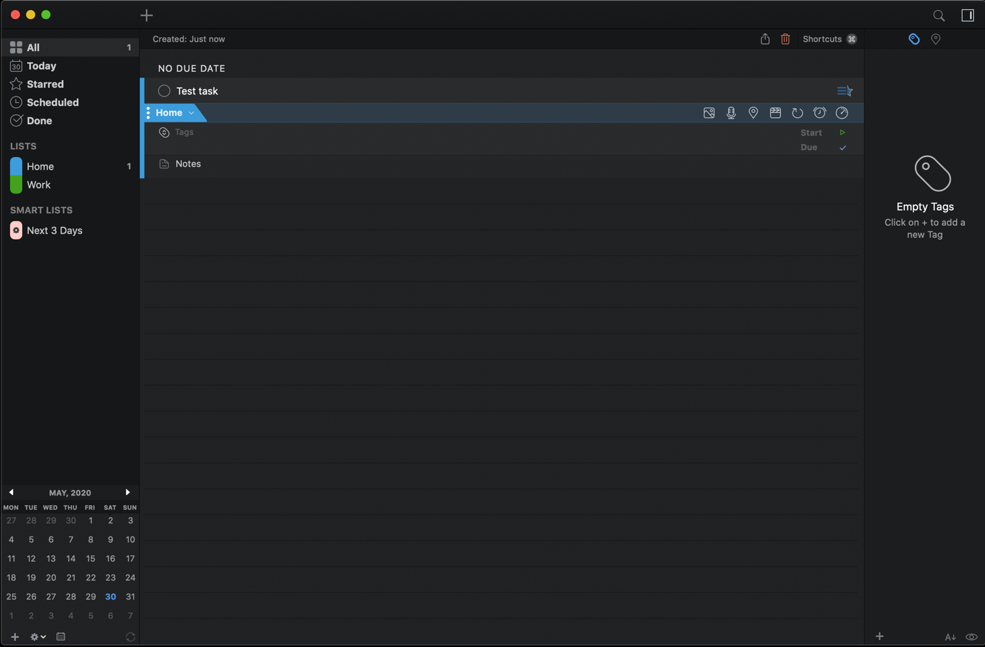The image size is (985, 647).
Task: Select All in the sidebar
Action: [70, 47]
